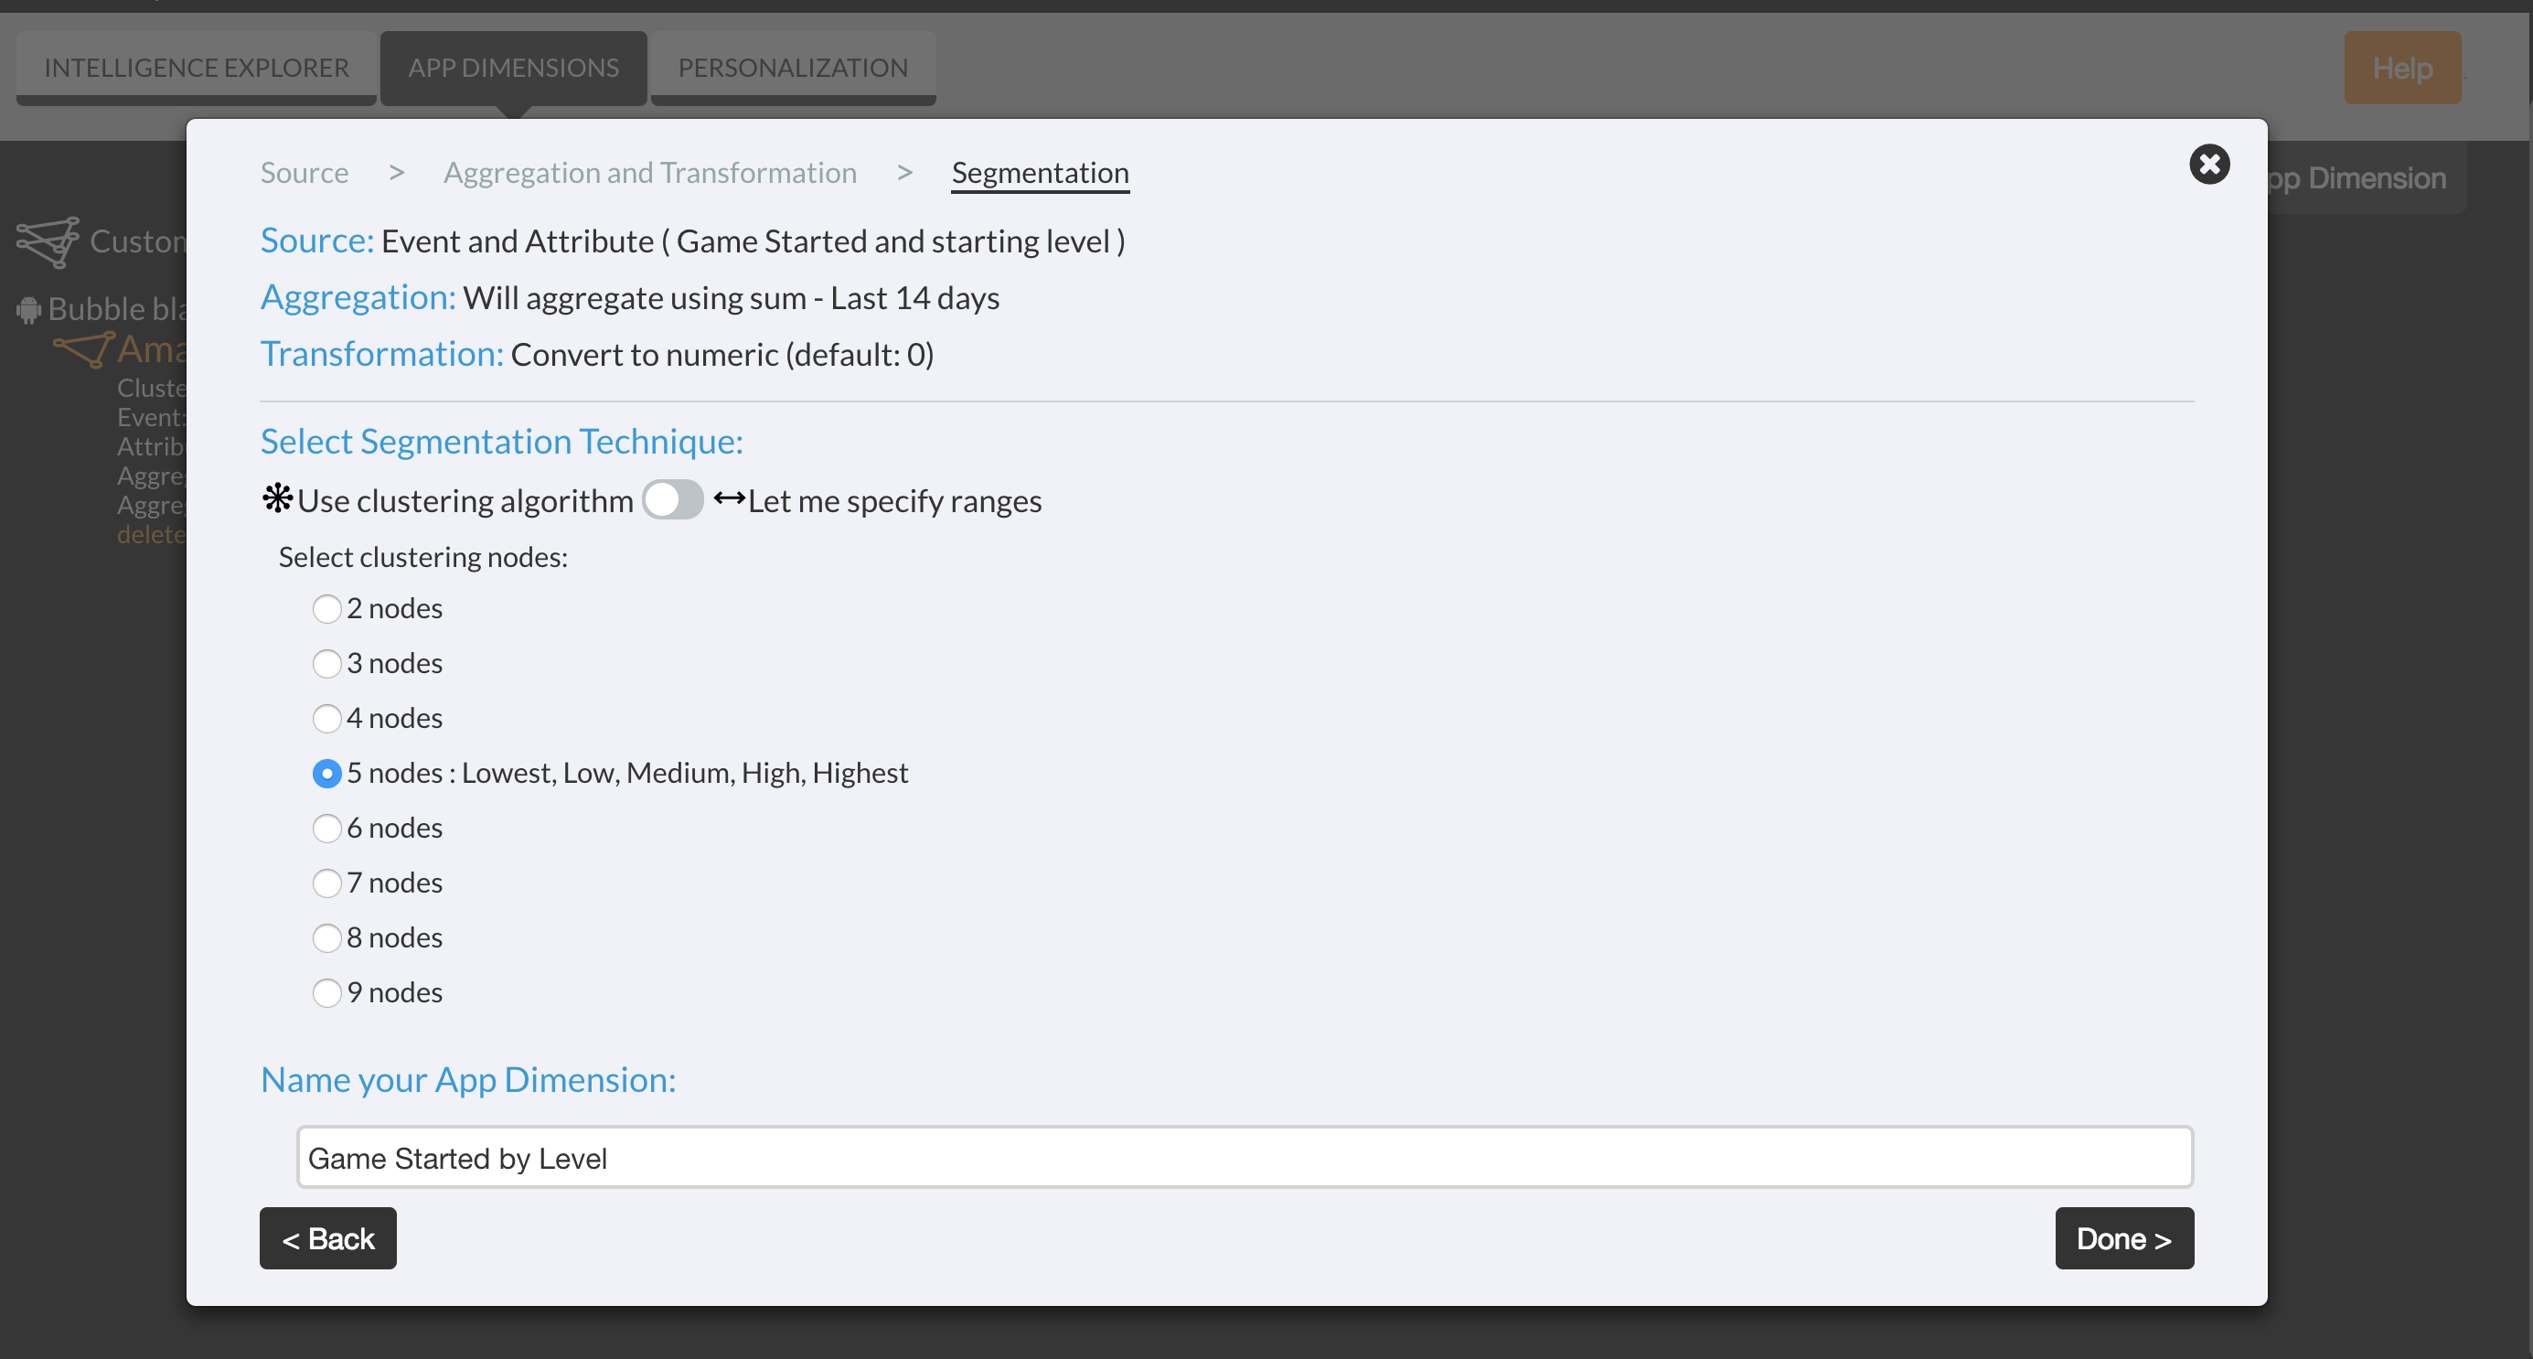Click the Done button
This screenshot has height=1359, width=2533.
click(2124, 1238)
